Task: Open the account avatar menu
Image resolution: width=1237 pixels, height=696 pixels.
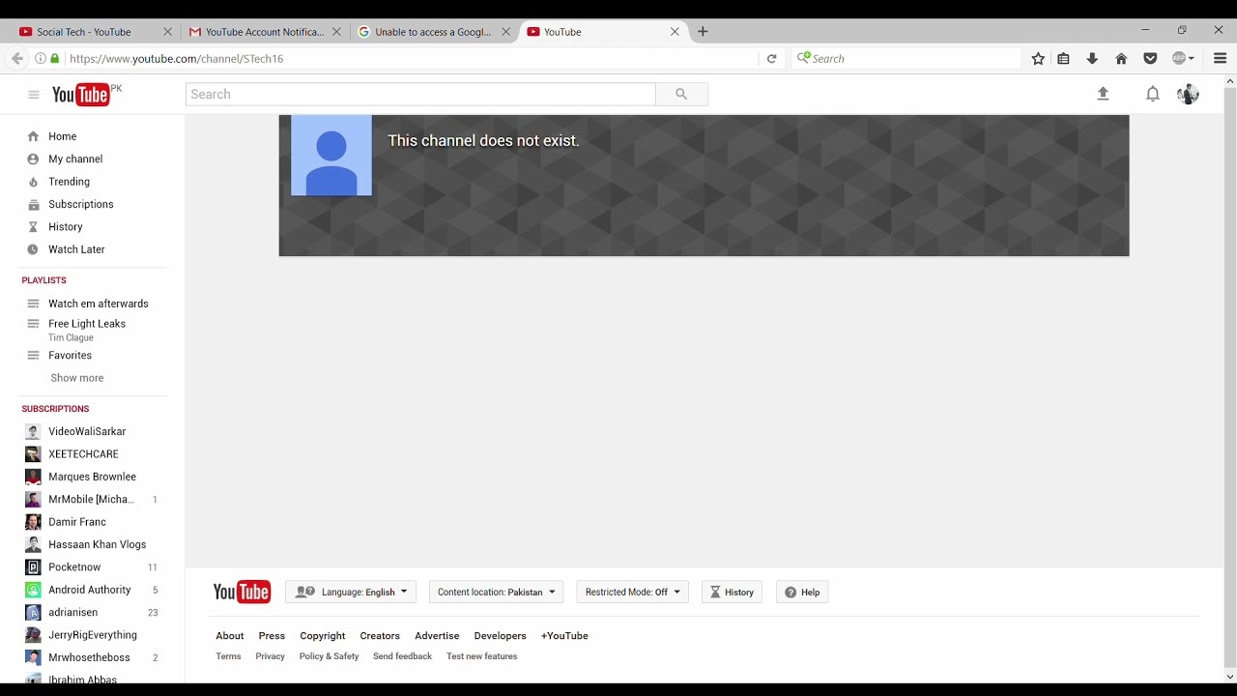Action: tap(1188, 94)
